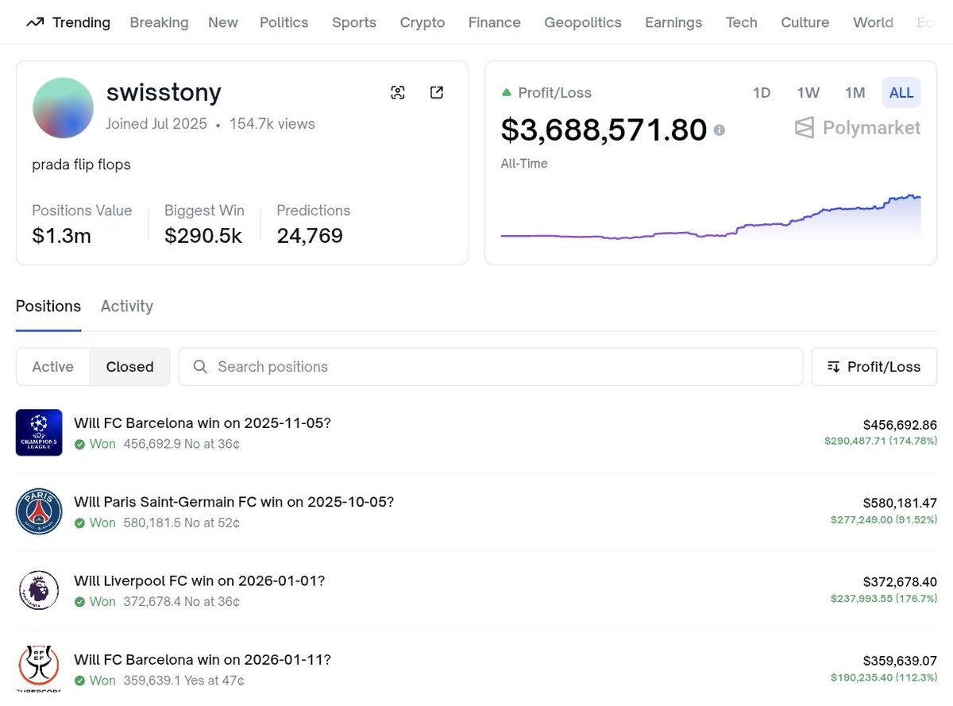
Task: Click the Predictions 24,769 stat
Action: 314,224
